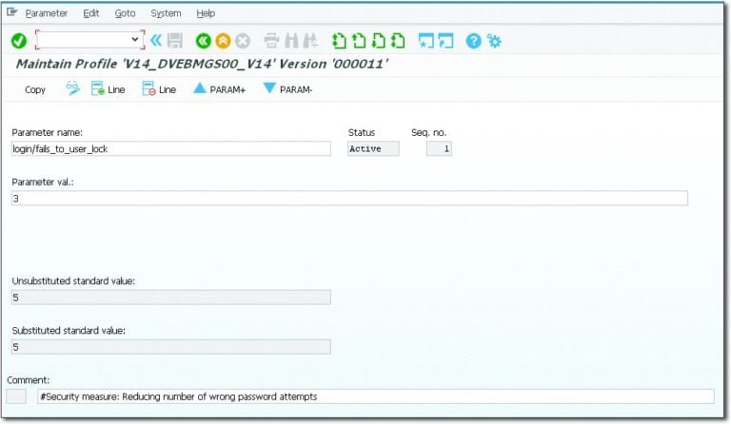Viewport: 731px width, 424px height.
Task: Open the Help menu
Action: point(206,13)
